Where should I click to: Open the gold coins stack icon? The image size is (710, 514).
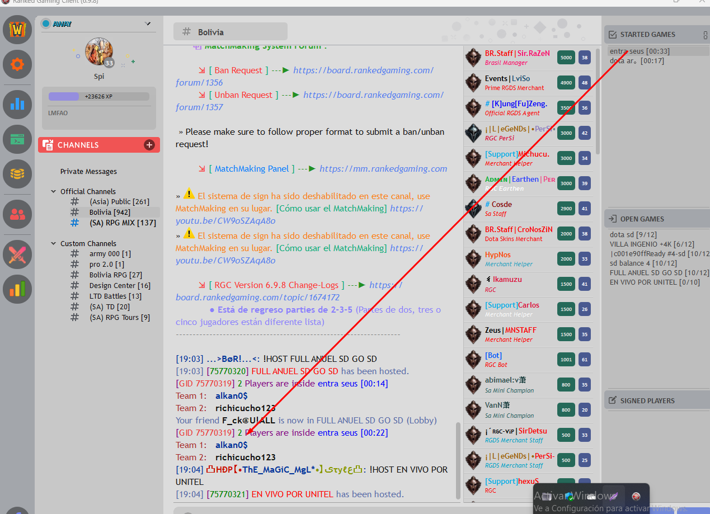pos(17,175)
